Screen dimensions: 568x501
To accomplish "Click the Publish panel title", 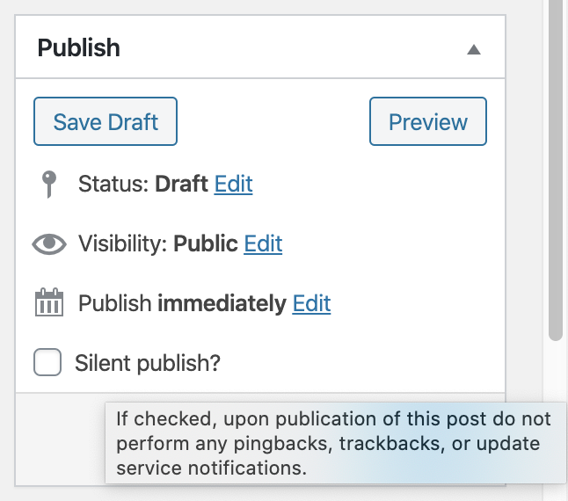I will click(x=79, y=47).
